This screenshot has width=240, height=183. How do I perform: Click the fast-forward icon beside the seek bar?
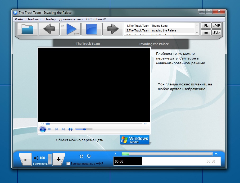coord(146,124)
